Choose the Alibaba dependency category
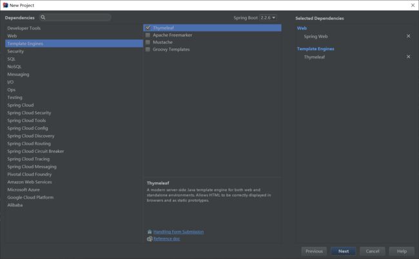 [15, 205]
